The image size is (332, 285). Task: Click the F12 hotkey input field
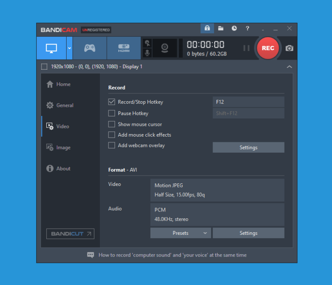pos(249,102)
